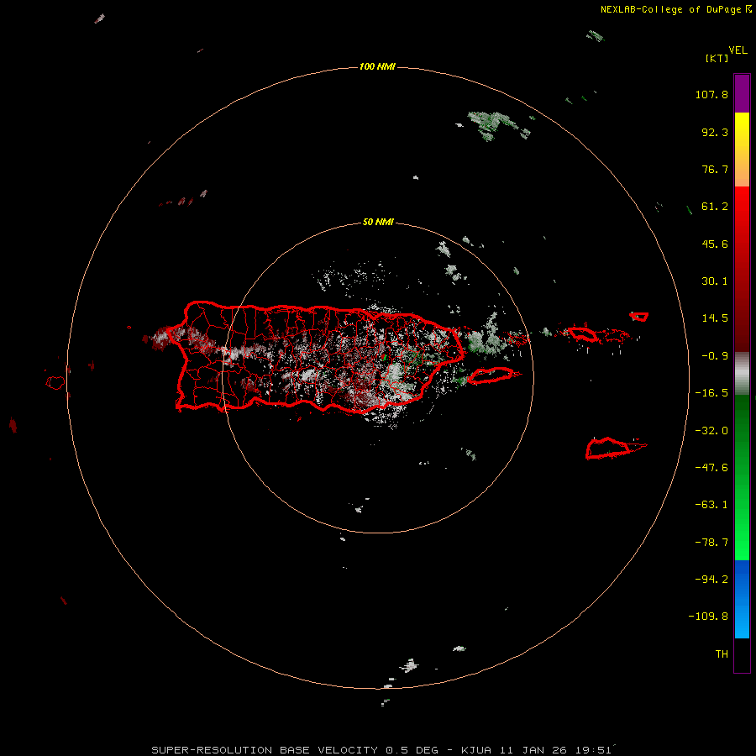Screen dimensions: 756x756
Task: Click the 50 NMI range ring label
Action: click(x=378, y=222)
